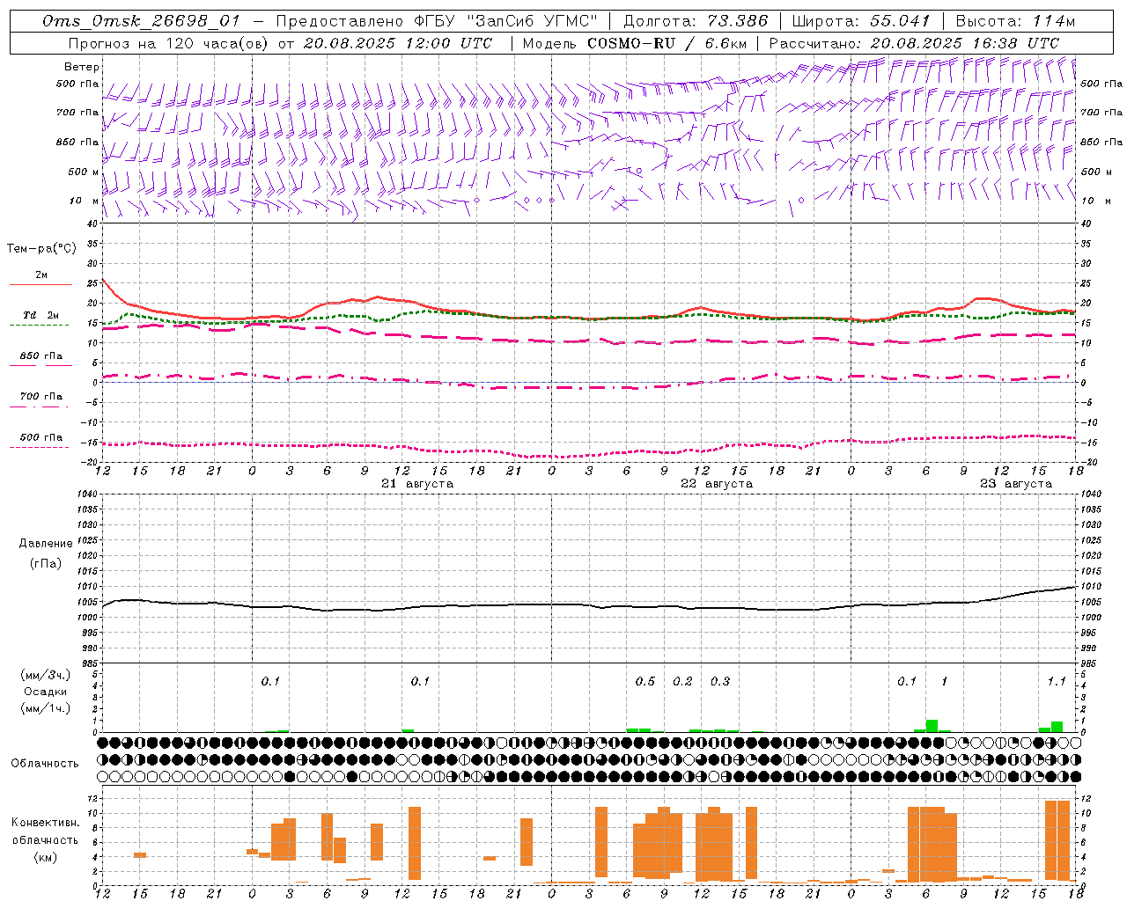The image size is (1127, 901).
Task: Click the 0.5 precipitation value
Action: [x=645, y=682]
